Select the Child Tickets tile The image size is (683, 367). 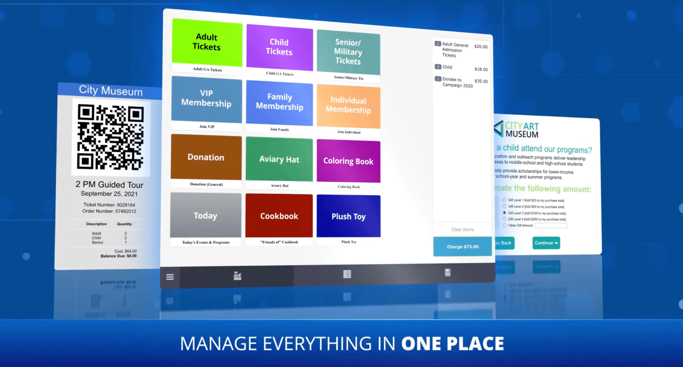coord(279,48)
